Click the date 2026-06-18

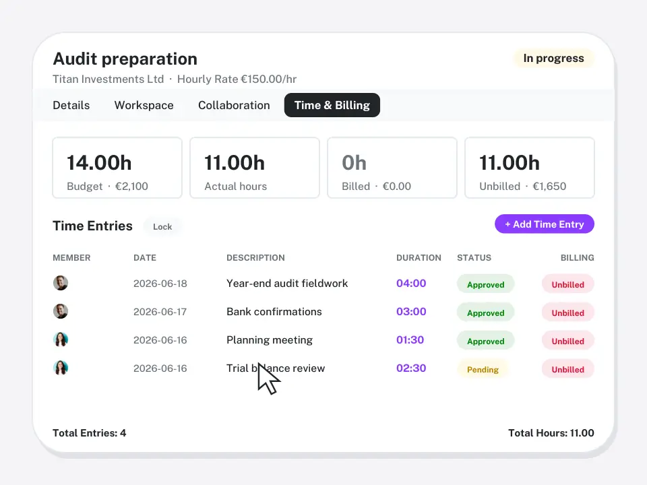[160, 284]
